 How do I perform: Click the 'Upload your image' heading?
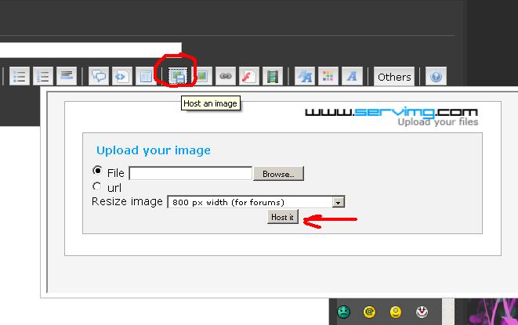154,150
